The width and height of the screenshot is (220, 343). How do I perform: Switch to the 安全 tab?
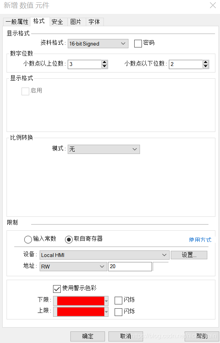pos(57,22)
